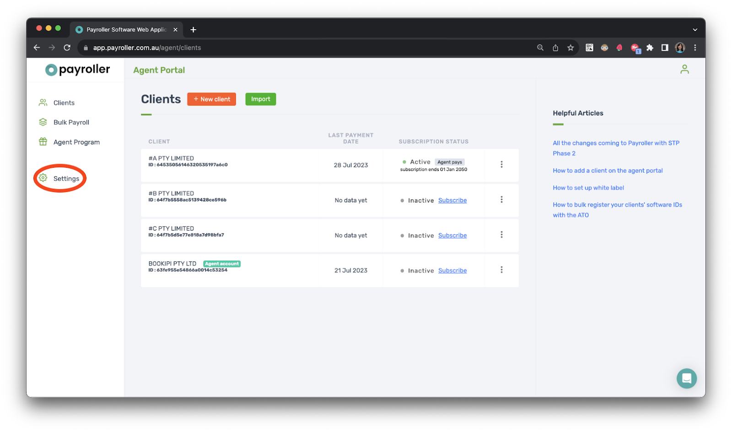Open Clients in the sidebar
The image size is (732, 432).
tap(64, 103)
